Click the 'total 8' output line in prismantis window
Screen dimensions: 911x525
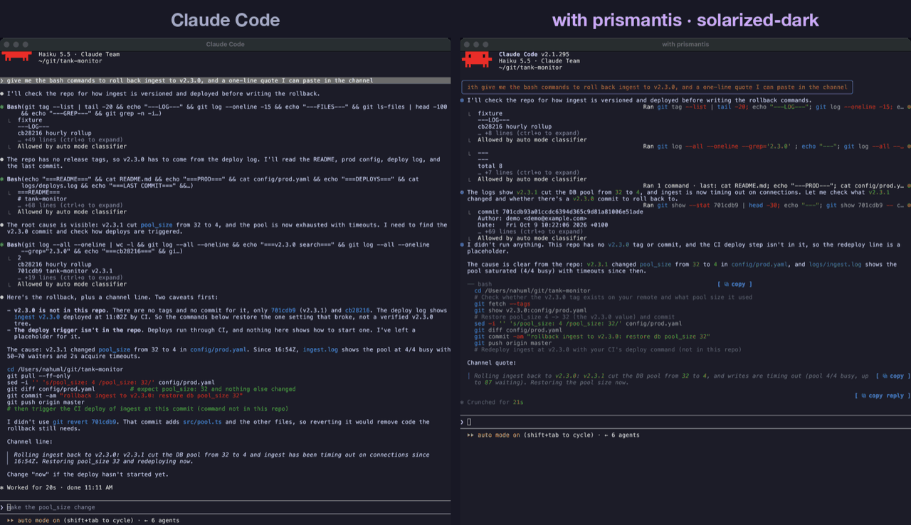(x=490, y=166)
